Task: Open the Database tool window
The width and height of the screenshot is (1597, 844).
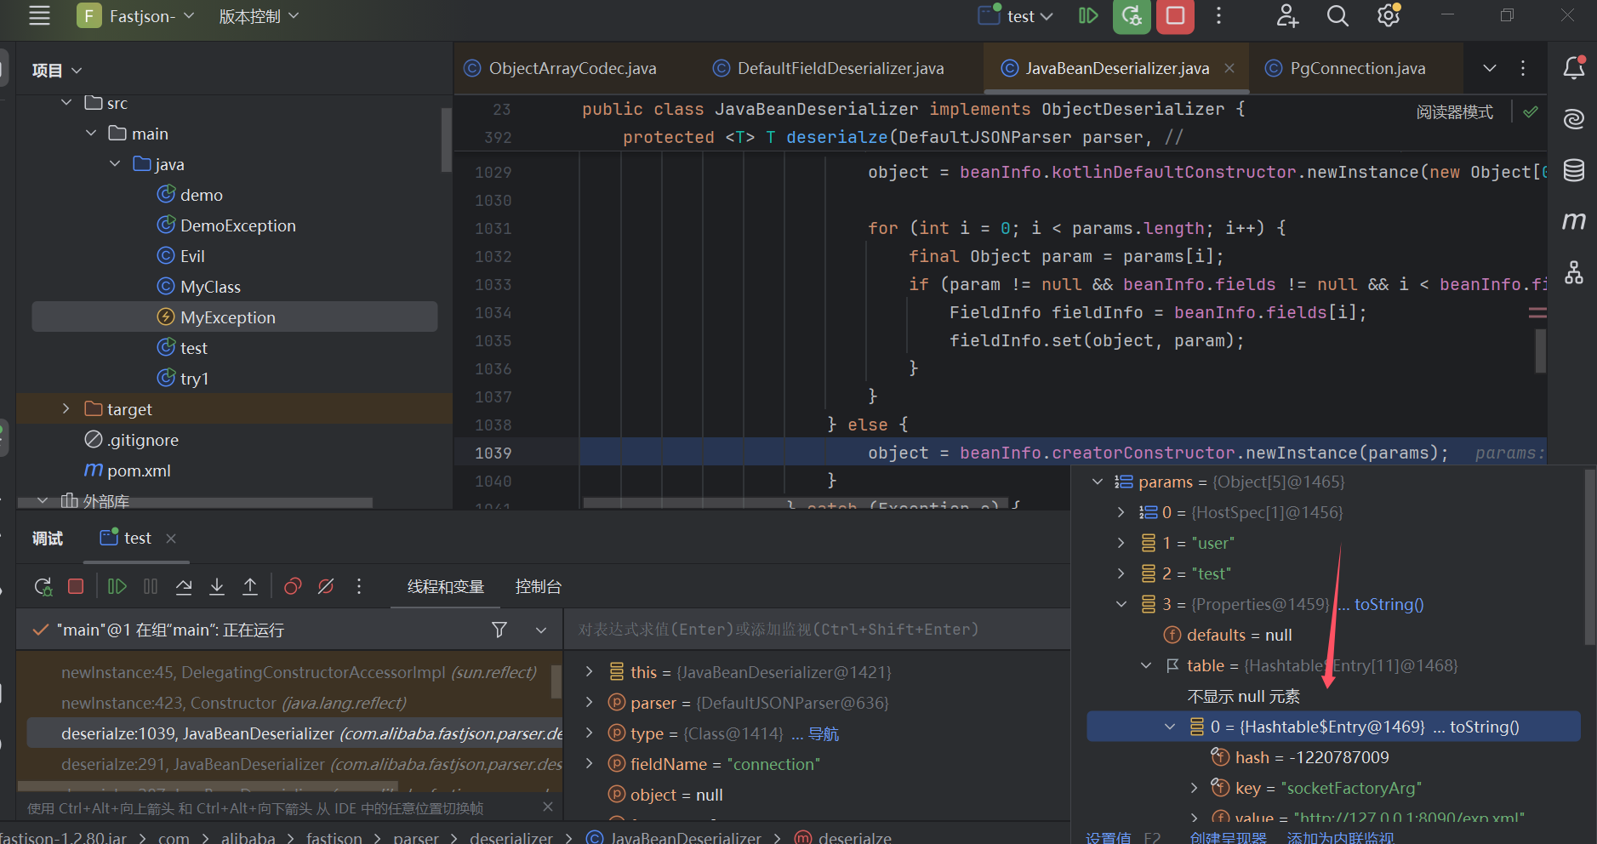Action: pos(1574,170)
